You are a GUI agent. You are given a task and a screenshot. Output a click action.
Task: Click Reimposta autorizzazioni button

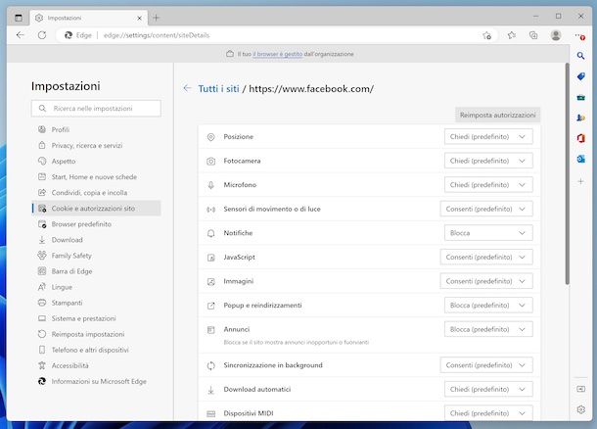tap(497, 115)
